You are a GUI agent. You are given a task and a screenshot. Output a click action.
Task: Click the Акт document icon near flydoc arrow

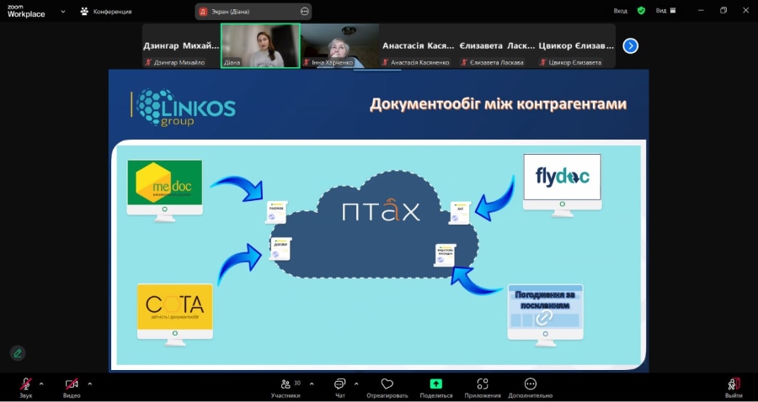click(x=460, y=213)
